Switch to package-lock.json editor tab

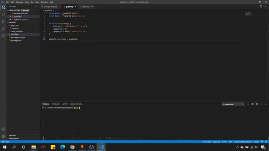pos(51,7)
